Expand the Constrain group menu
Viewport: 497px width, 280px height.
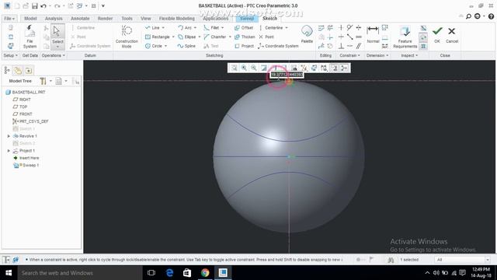[350, 55]
